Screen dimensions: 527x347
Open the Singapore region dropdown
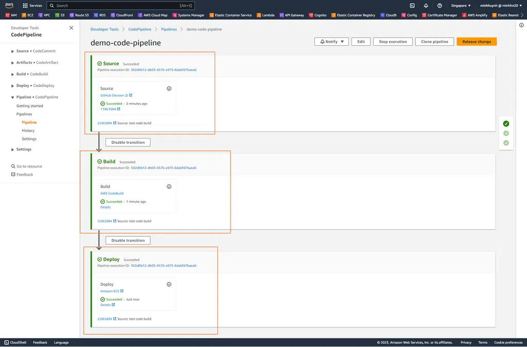pyautogui.click(x=461, y=5)
